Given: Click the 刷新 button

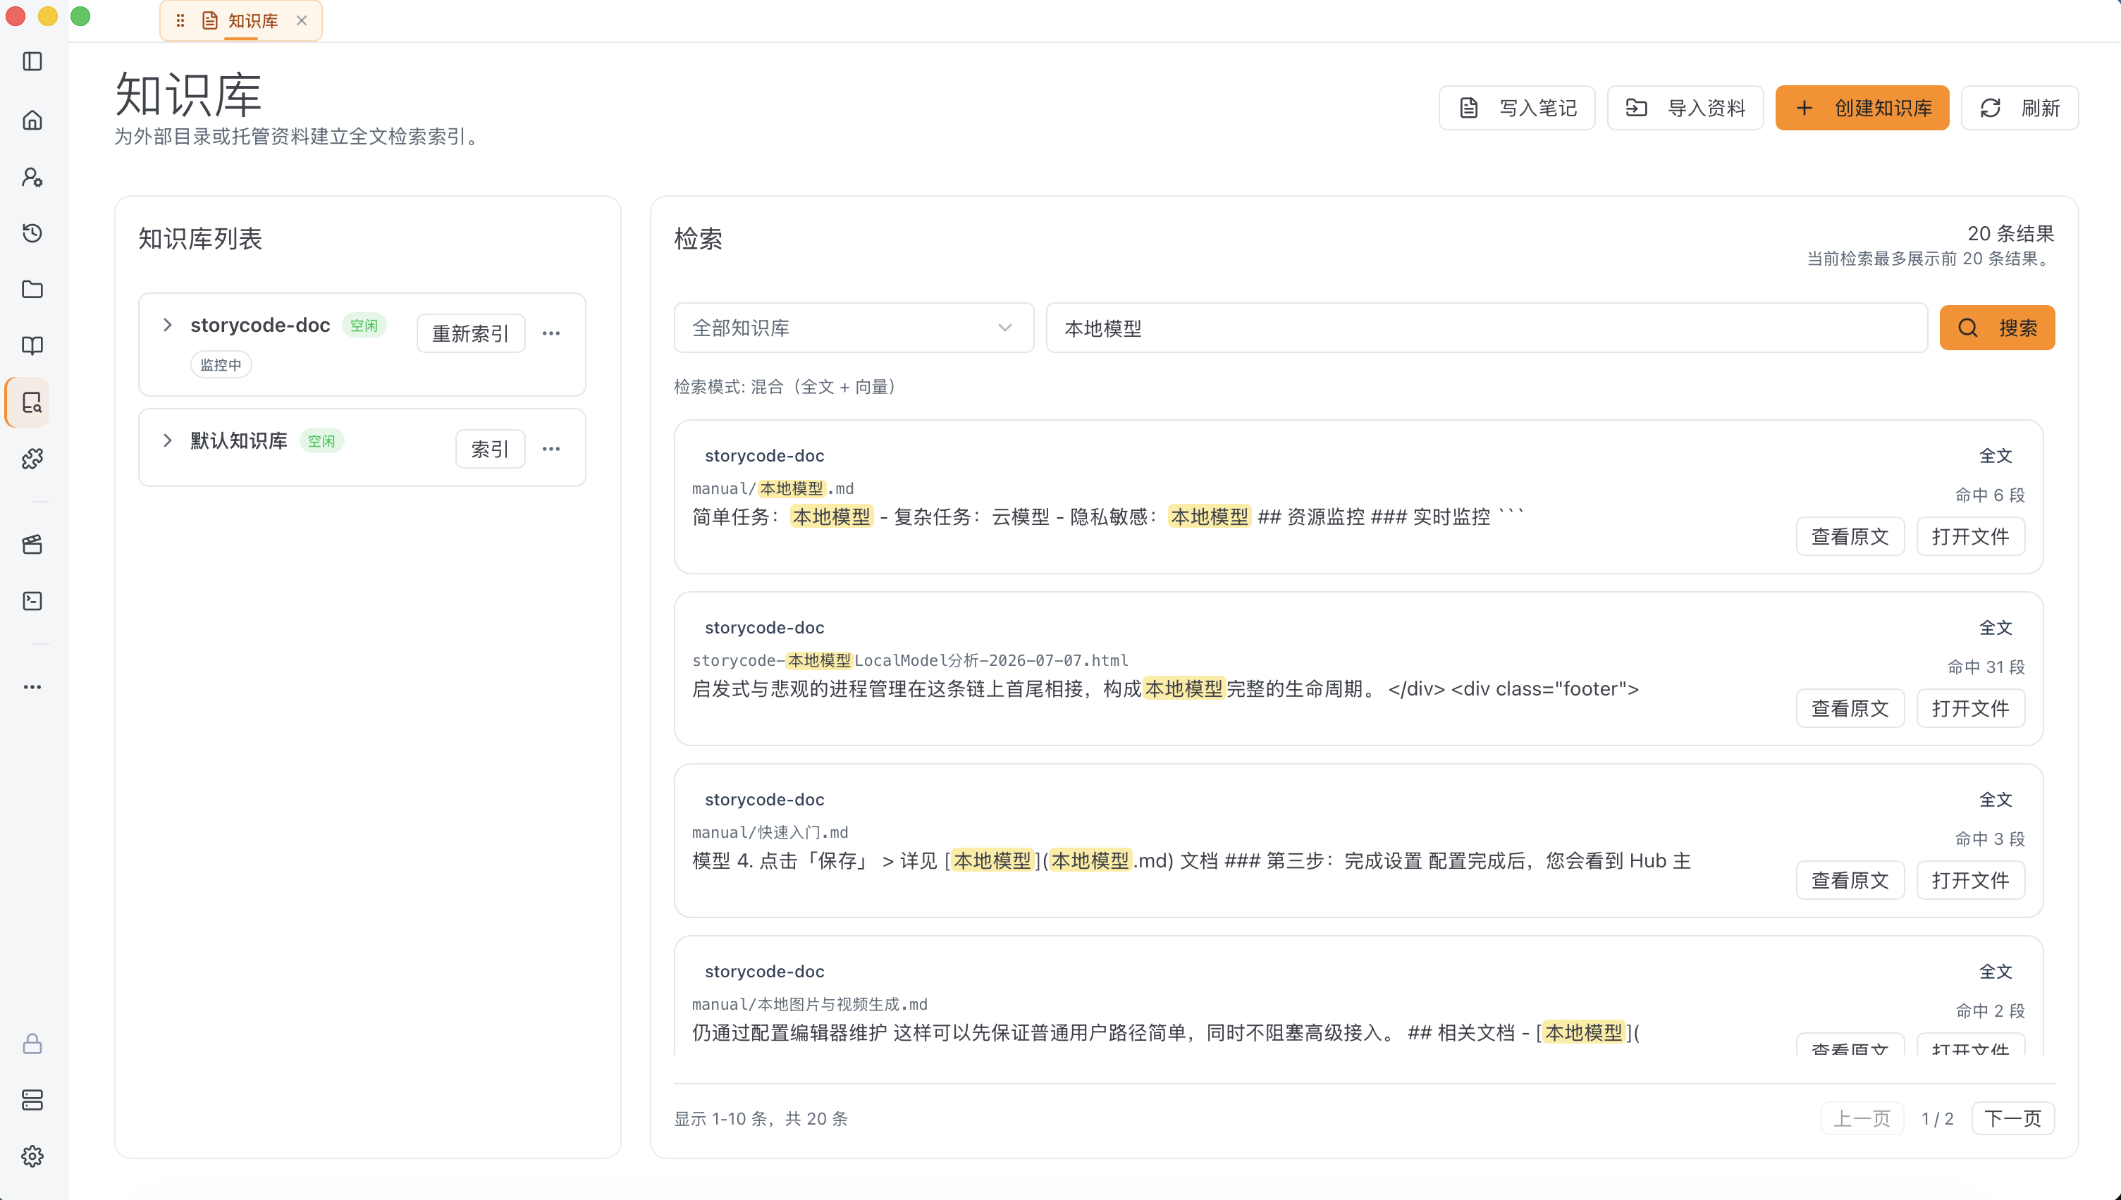Looking at the screenshot, I should [x=2019, y=108].
